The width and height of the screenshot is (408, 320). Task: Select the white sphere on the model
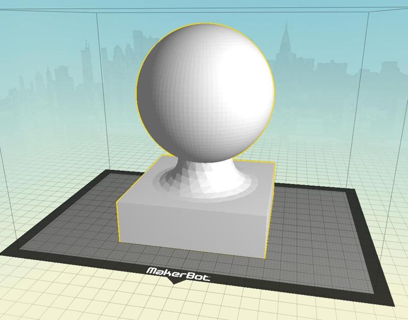[x=206, y=92]
